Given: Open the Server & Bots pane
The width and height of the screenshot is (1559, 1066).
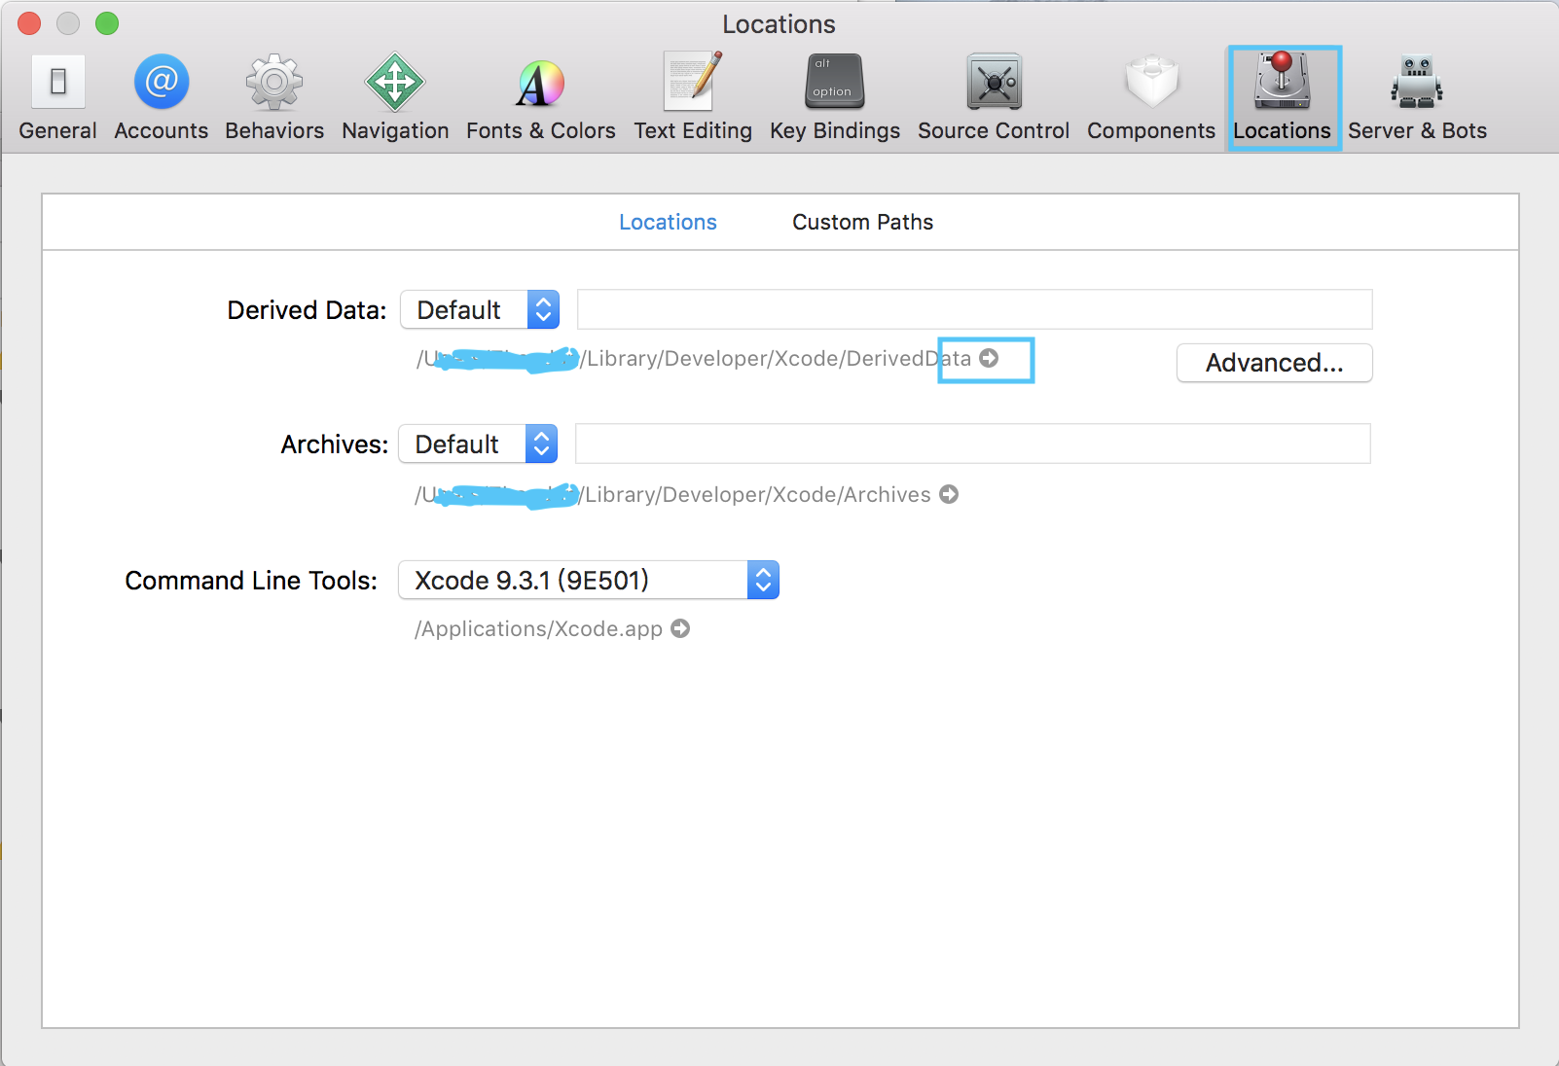Looking at the screenshot, I should click(1417, 97).
